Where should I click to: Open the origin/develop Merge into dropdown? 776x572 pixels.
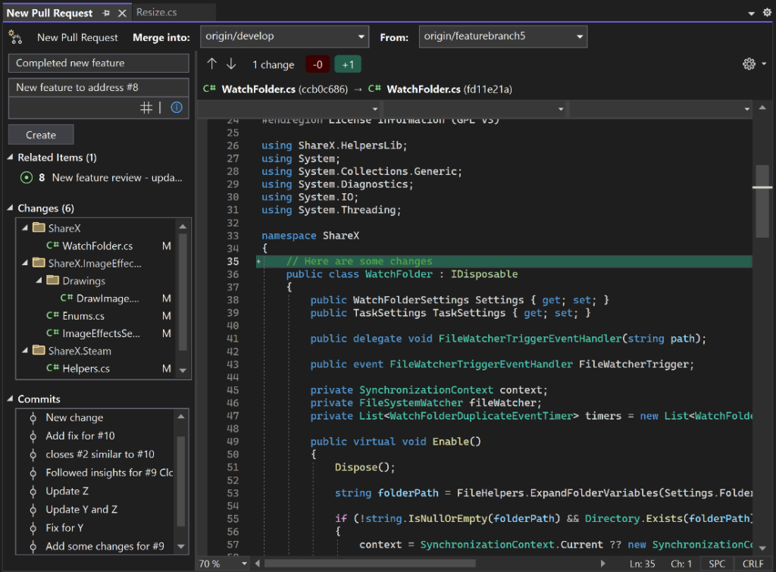click(284, 36)
